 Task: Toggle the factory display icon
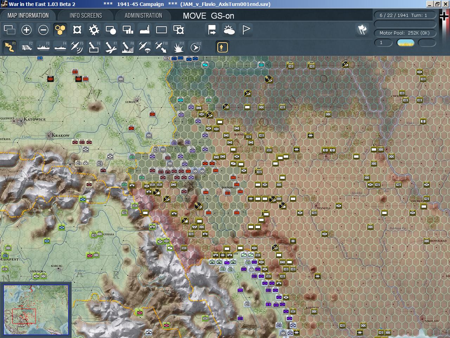[x=144, y=30]
